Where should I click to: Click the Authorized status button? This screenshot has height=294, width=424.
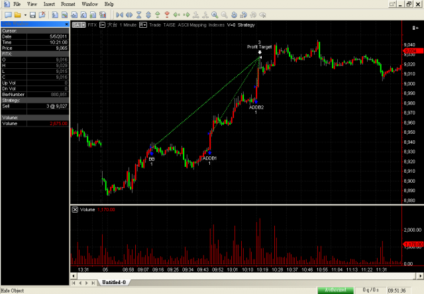pyautogui.click(x=335, y=290)
